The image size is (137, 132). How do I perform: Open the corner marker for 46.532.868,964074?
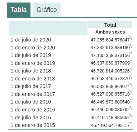pos(130,85)
